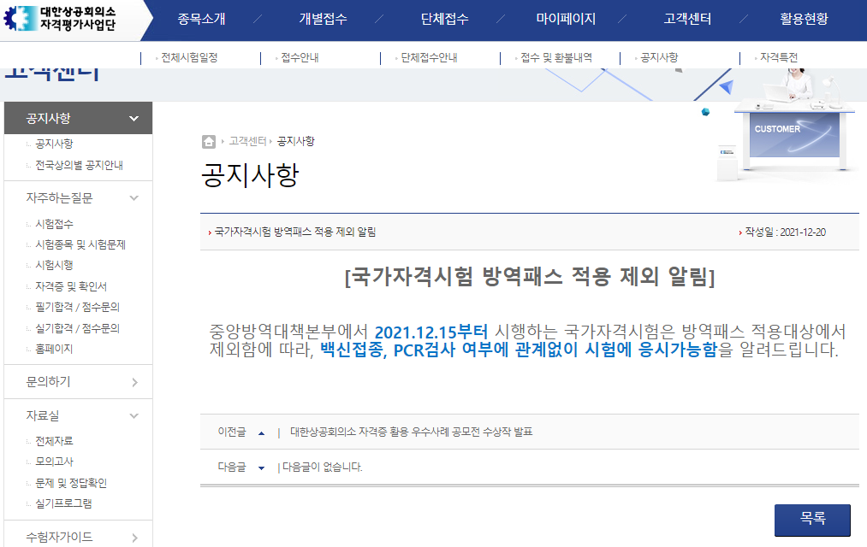
Task: Collapse the 자료실 sidebar chevron
Action: tap(134, 415)
